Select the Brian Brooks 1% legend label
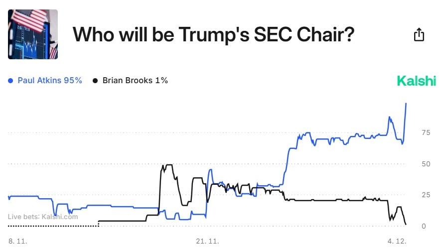 point(135,81)
